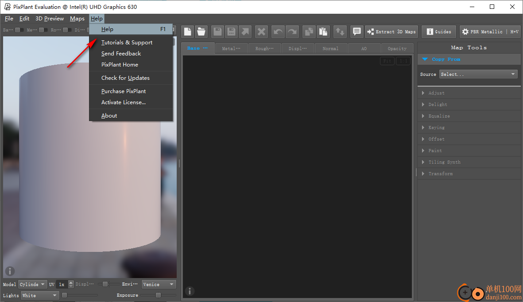Viewport: 523px width, 302px height.
Task: Click Activate License... menu entry
Action: pos(131,102)
